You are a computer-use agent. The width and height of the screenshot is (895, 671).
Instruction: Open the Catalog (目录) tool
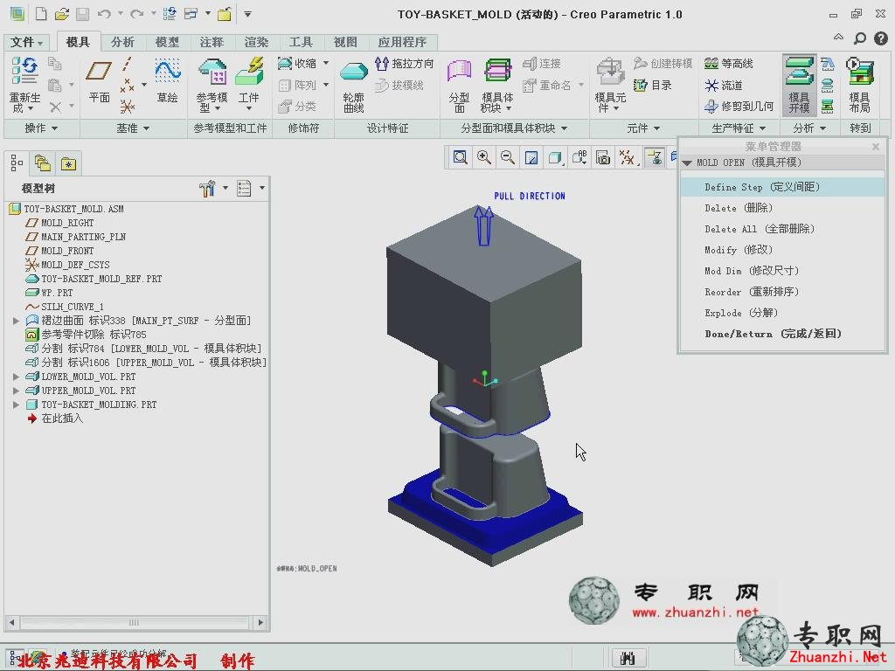click(x=652, y=85)
